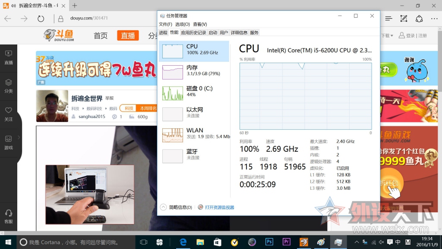Image resolution: width=442 pixels, height=249 pixels.
Task: Click the 37游戏 banner ad
Action: point(96,68)
